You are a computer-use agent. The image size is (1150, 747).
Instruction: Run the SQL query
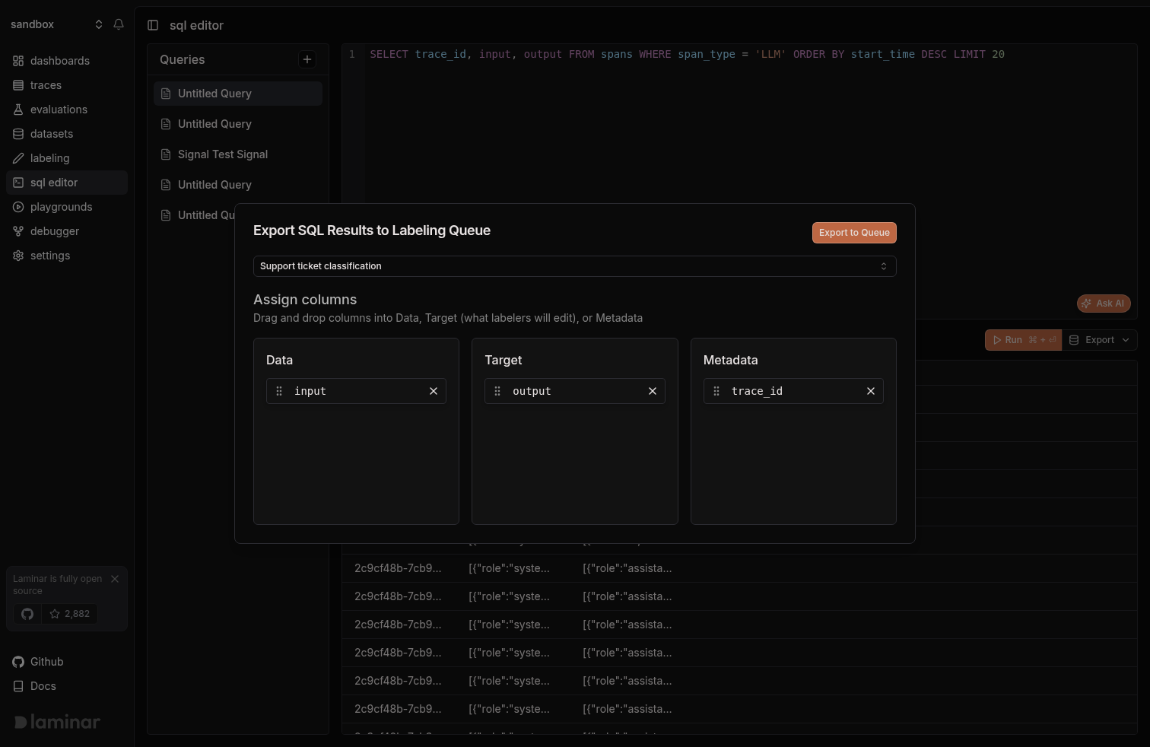pyautogui.click(x=1023, y=340)
